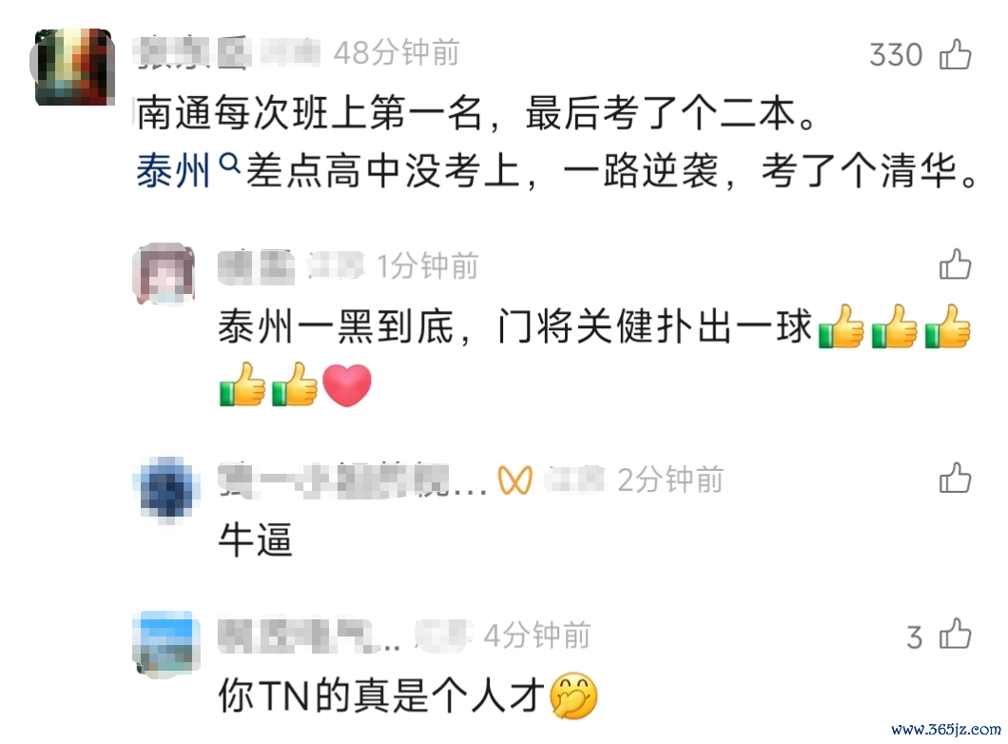1008x744 pixels.
Task: Click the search magnifier icon beside 泰州
Action: 229,166
